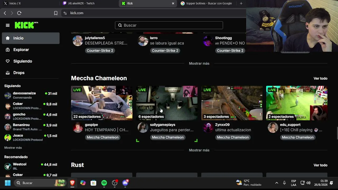338x190 pixels.
Task: View site information icon beside kick.com
Action: 65,13
